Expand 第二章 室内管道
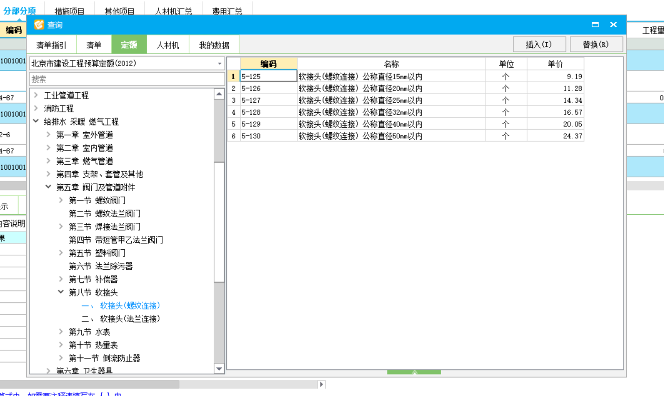This screenshot has height=396, width=664. [x=49, y=148]
